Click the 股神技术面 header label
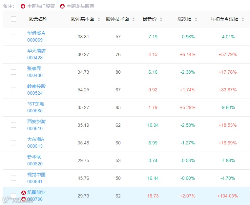This screenshot has width=250, height=205. pyautogui.click(x=117, y=19)
